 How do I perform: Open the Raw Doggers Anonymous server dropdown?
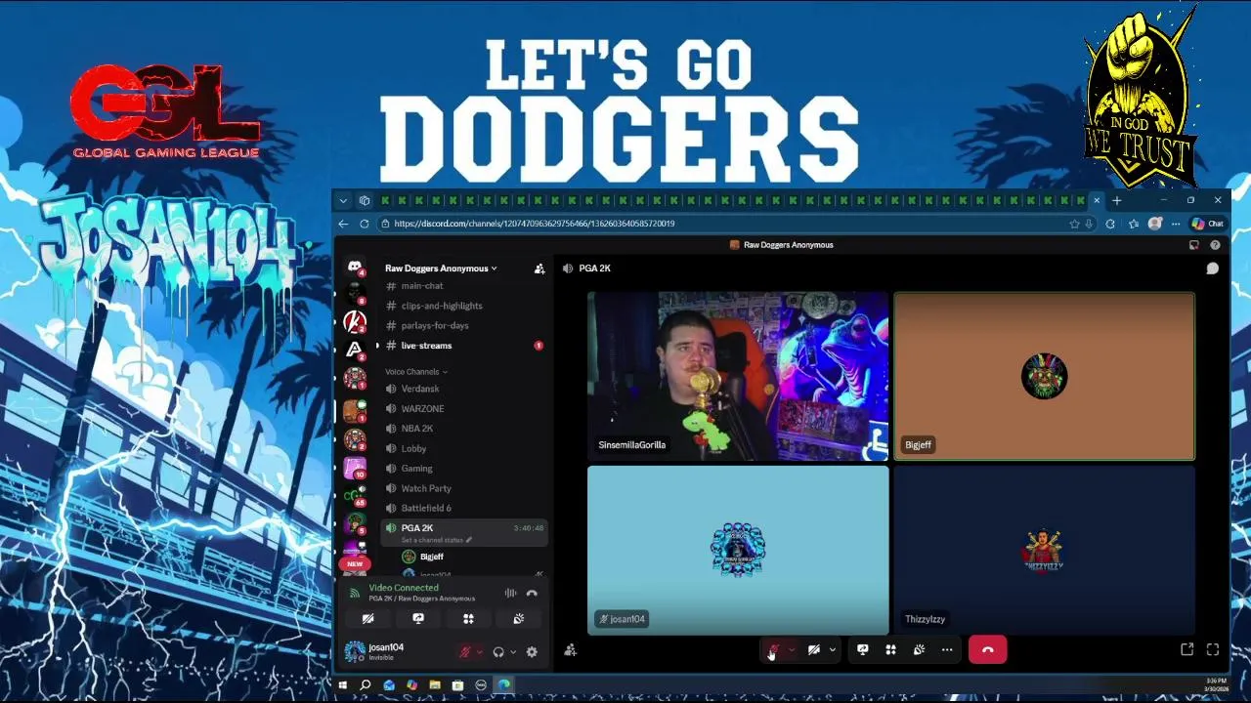click(x=441, y=269)
